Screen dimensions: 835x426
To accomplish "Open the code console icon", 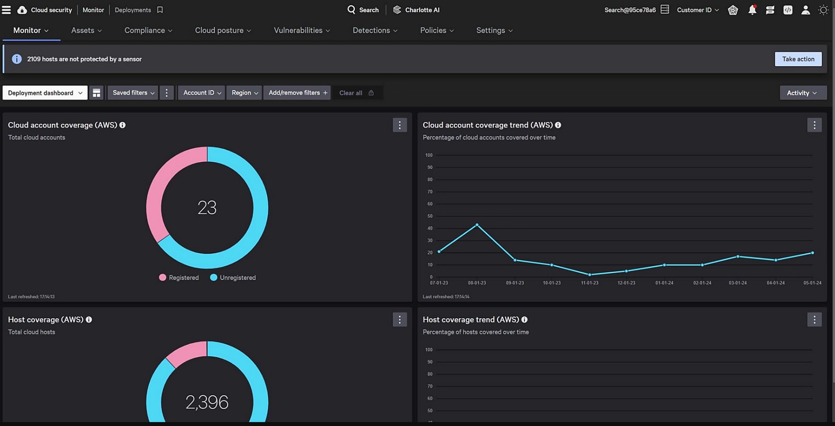I will click(x=788, y=10).
